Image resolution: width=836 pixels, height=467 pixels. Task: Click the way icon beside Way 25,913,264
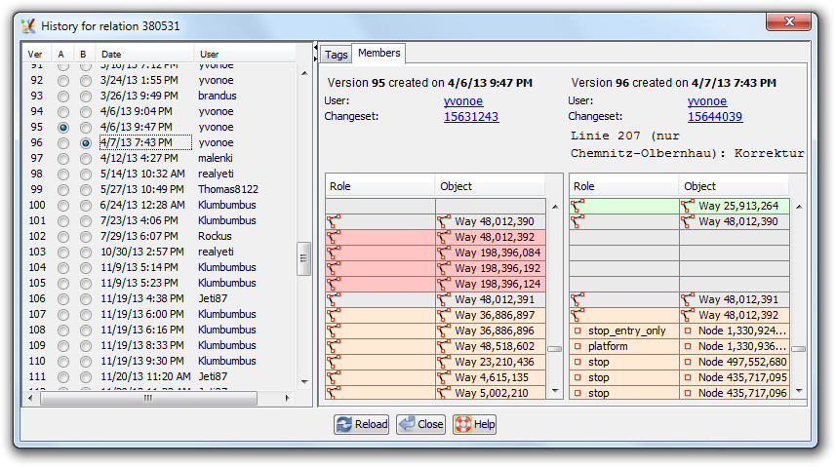click(688, 206)
